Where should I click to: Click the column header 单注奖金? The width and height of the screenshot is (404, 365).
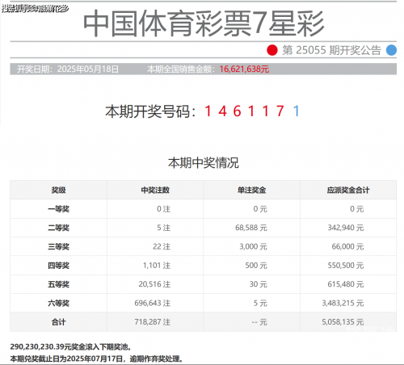pos(251,190)
